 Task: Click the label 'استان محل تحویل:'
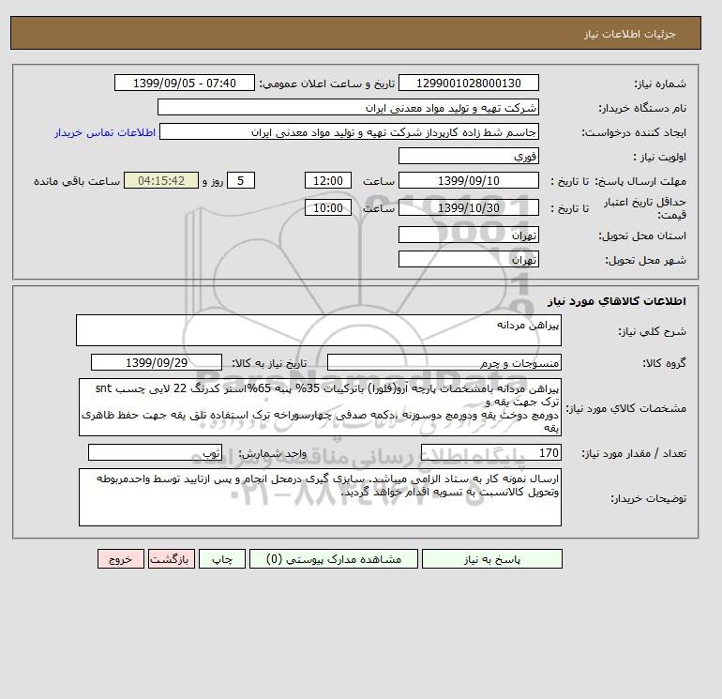pyautogui.click(x=642, y=236)
